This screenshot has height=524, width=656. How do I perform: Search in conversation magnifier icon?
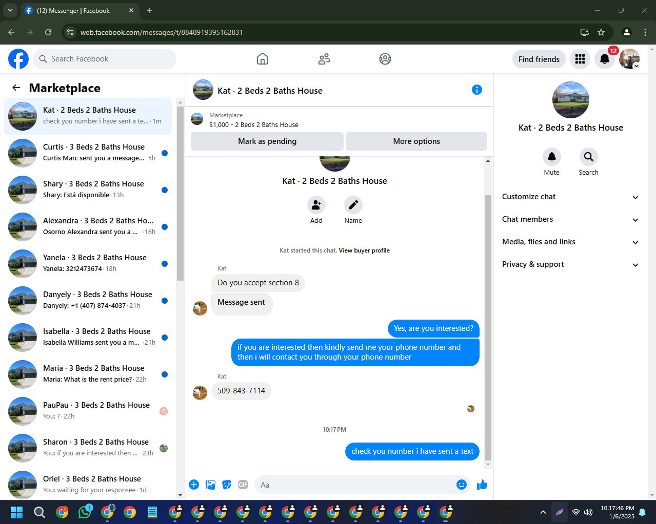(589, 157)
